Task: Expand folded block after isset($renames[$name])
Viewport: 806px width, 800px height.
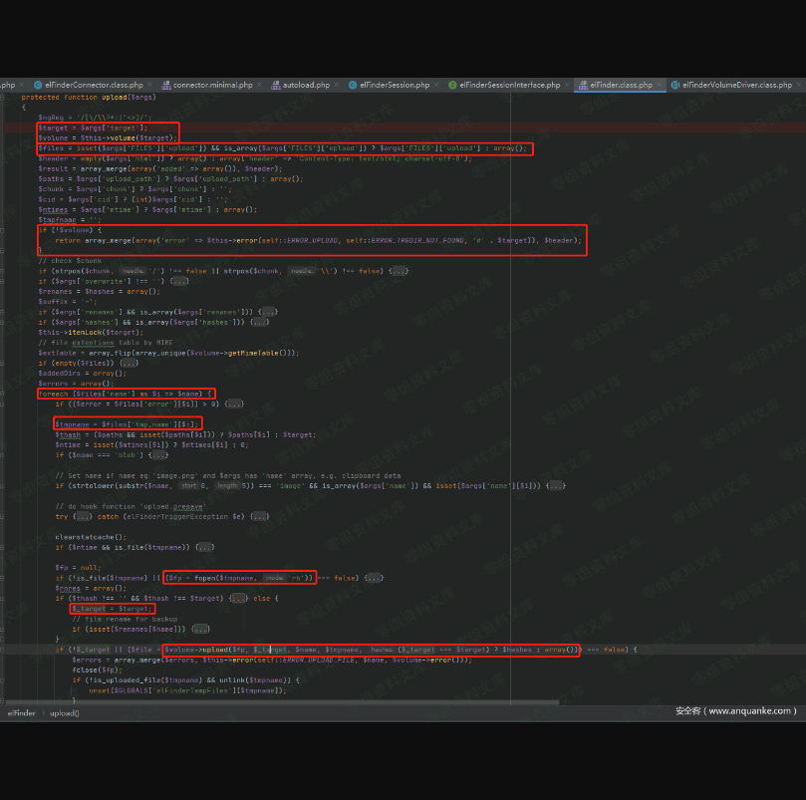Action: [x=200, y=629]
